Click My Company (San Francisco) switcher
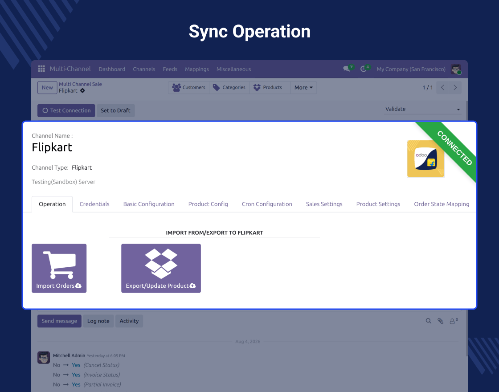The width and height of the screenshot is (499, 392). pyautogui.click(x=411, y=69)
